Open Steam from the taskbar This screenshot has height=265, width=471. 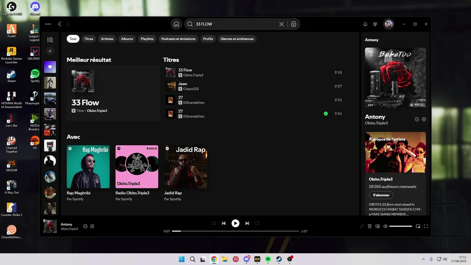coord(279,259)
